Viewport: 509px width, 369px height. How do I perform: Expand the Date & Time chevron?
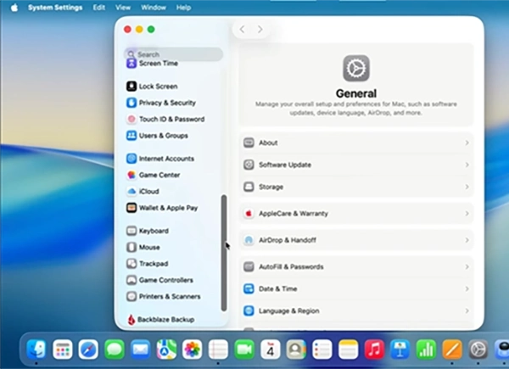pos(467,289)
